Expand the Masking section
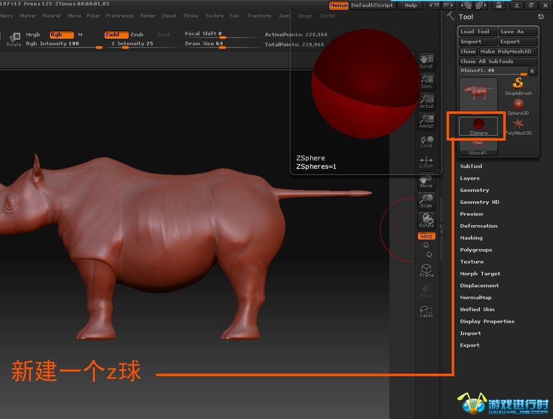Screen dimensions: 553x419 click(471, 238)
